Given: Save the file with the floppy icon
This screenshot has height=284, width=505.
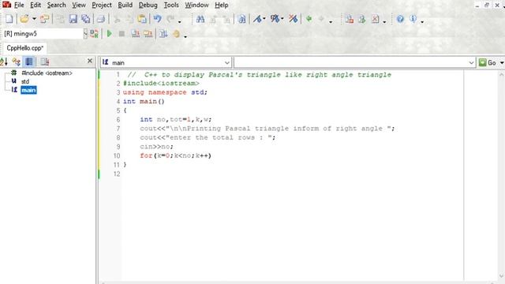Looking at the screenshot, I should 73,19.
